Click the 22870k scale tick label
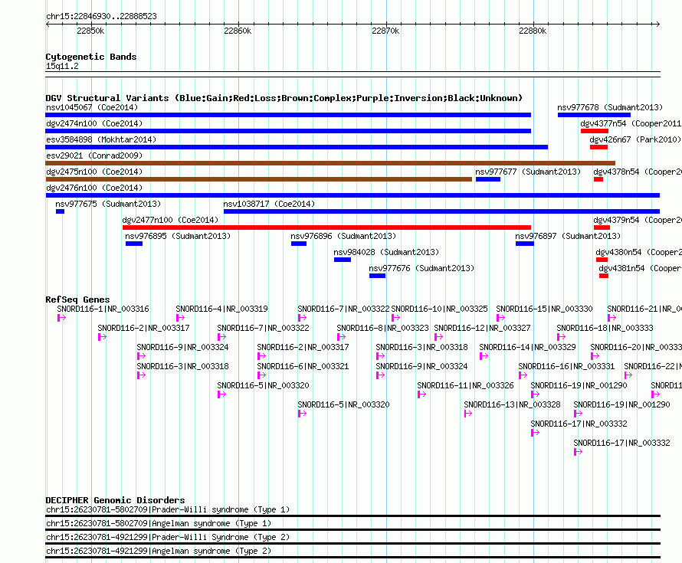The height and width of the screenshot is (563, 682). tap(385, 31)
